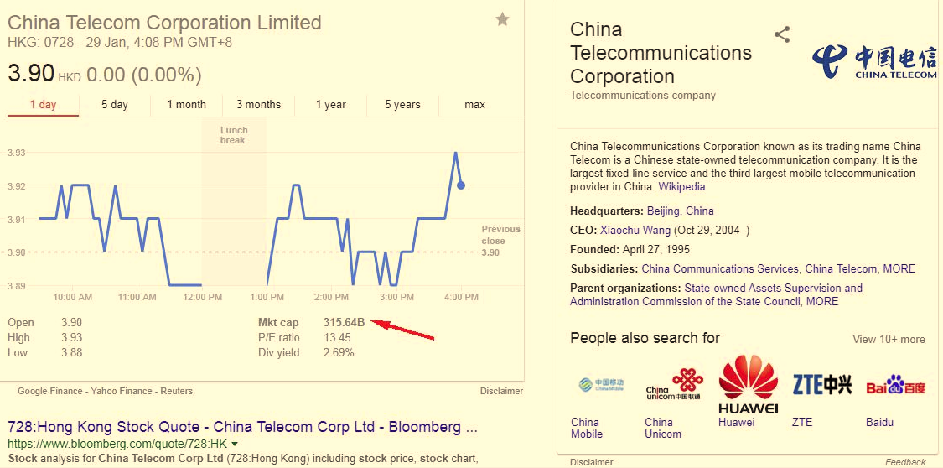Screen dimensions: 943x468
Task: Switch chart to 5 day tab
Action: pos(115,105)
